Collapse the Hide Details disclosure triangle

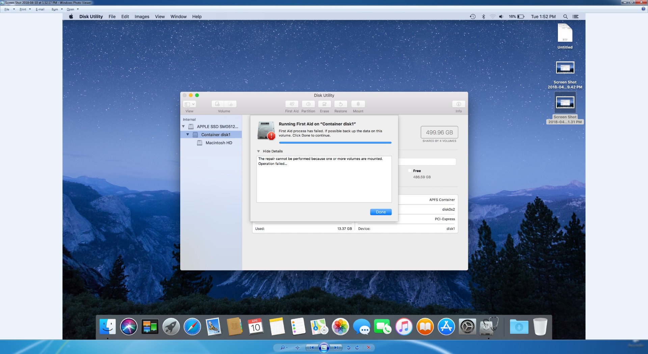click(259, 151)
